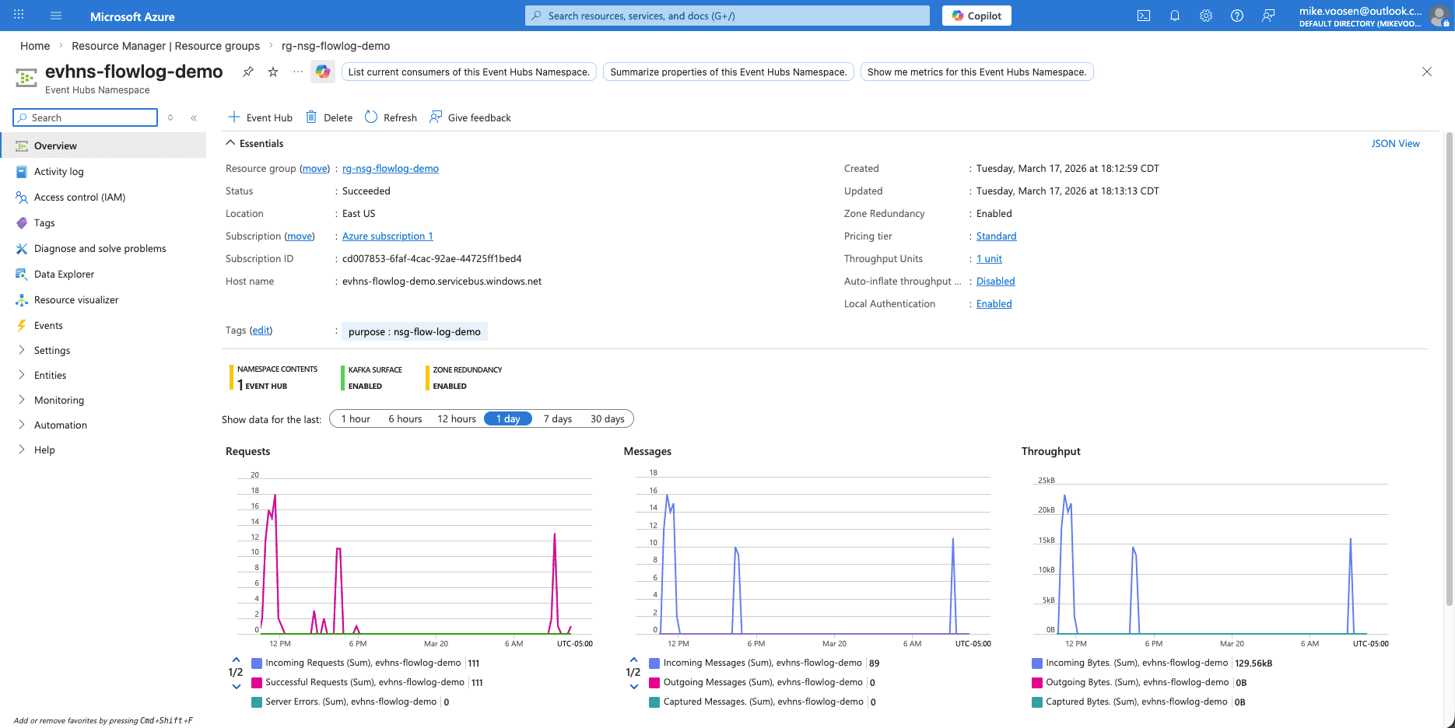Viewport: 1455px width, 728px height.
Task: Open the JSON View of the namespace
Action: 1395,143
